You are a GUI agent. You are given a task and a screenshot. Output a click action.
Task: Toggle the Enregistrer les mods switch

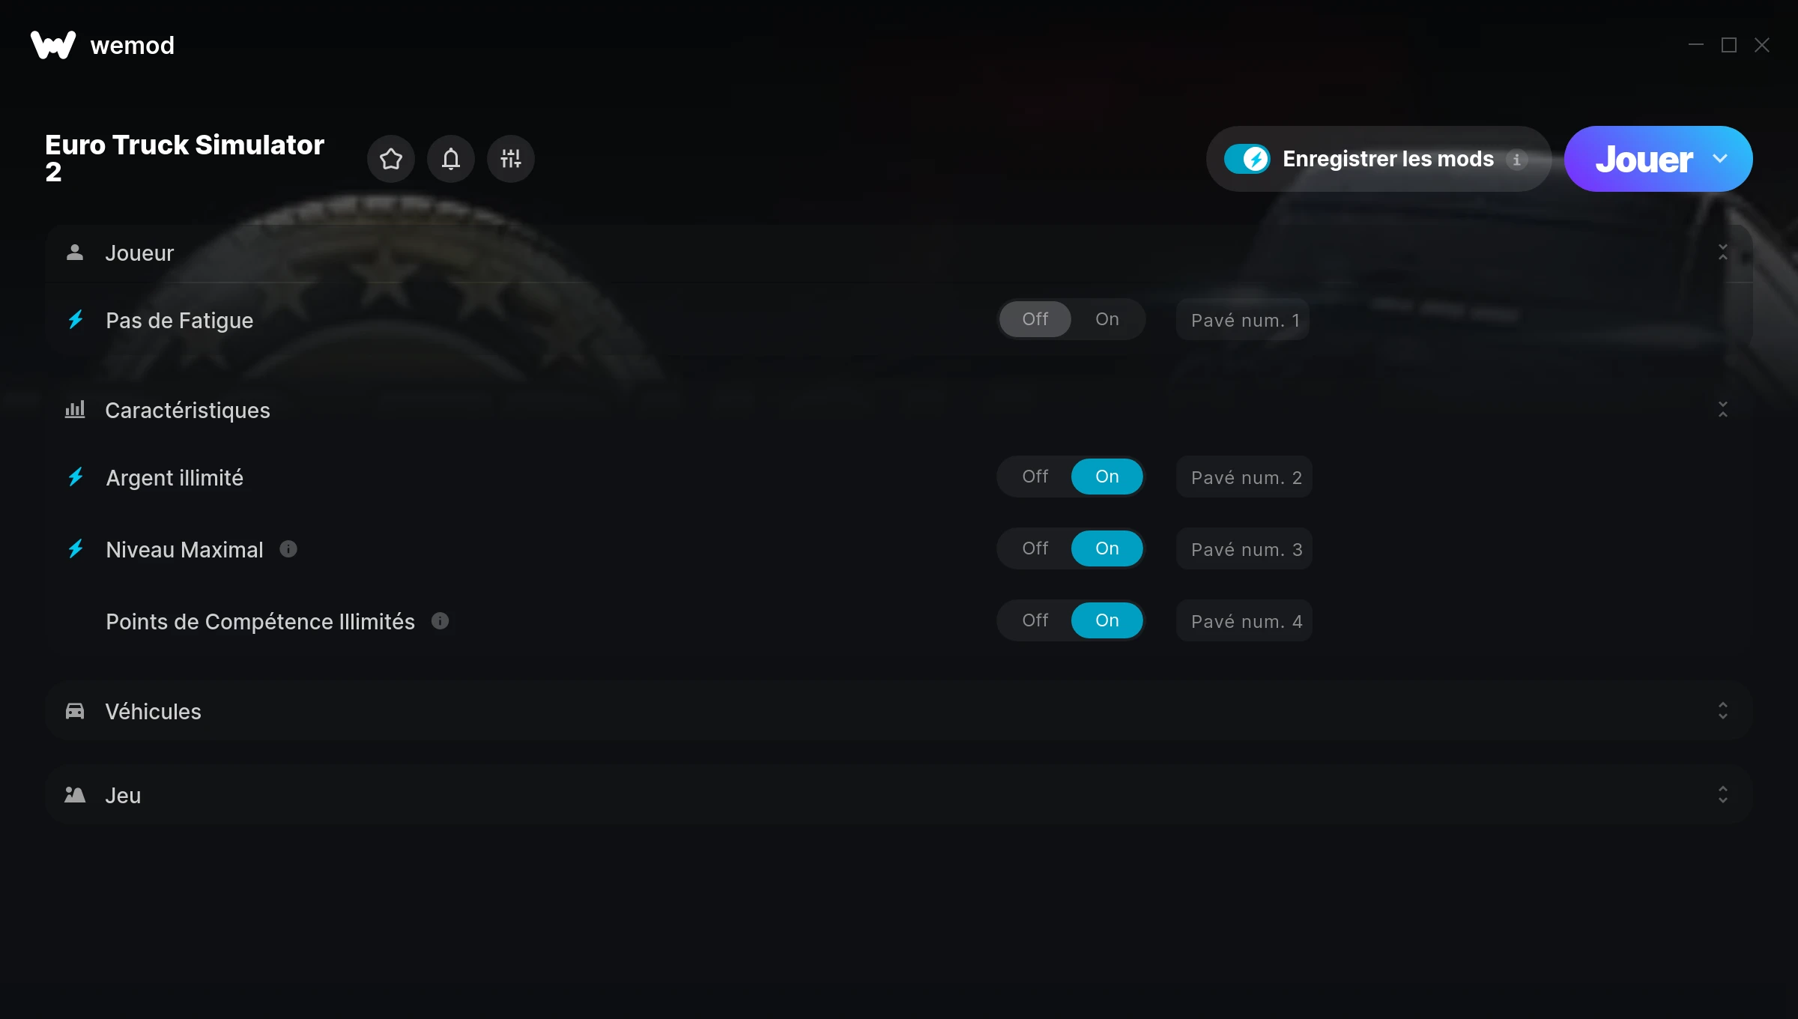tap(1247, 159)
